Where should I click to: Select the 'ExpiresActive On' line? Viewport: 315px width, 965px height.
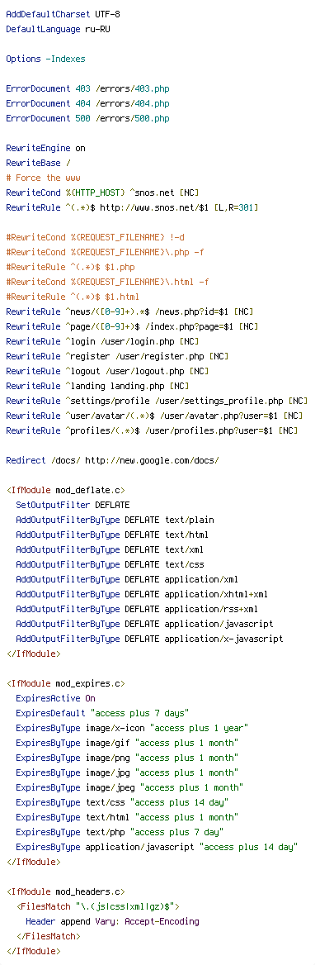pyautogui.click(x=55, y=698)
